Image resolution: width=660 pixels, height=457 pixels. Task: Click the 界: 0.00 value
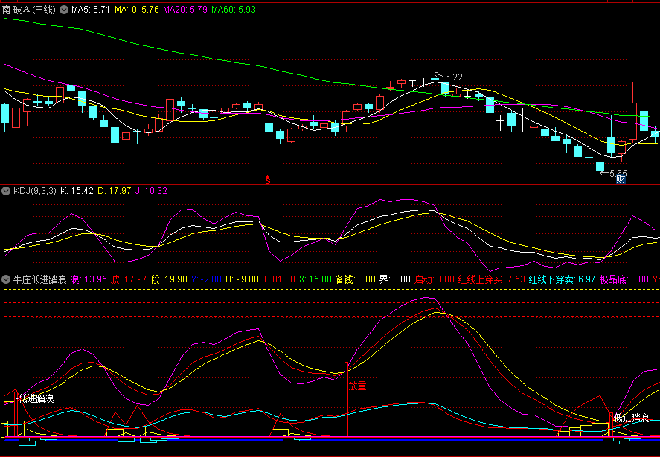tap(395, 279)
